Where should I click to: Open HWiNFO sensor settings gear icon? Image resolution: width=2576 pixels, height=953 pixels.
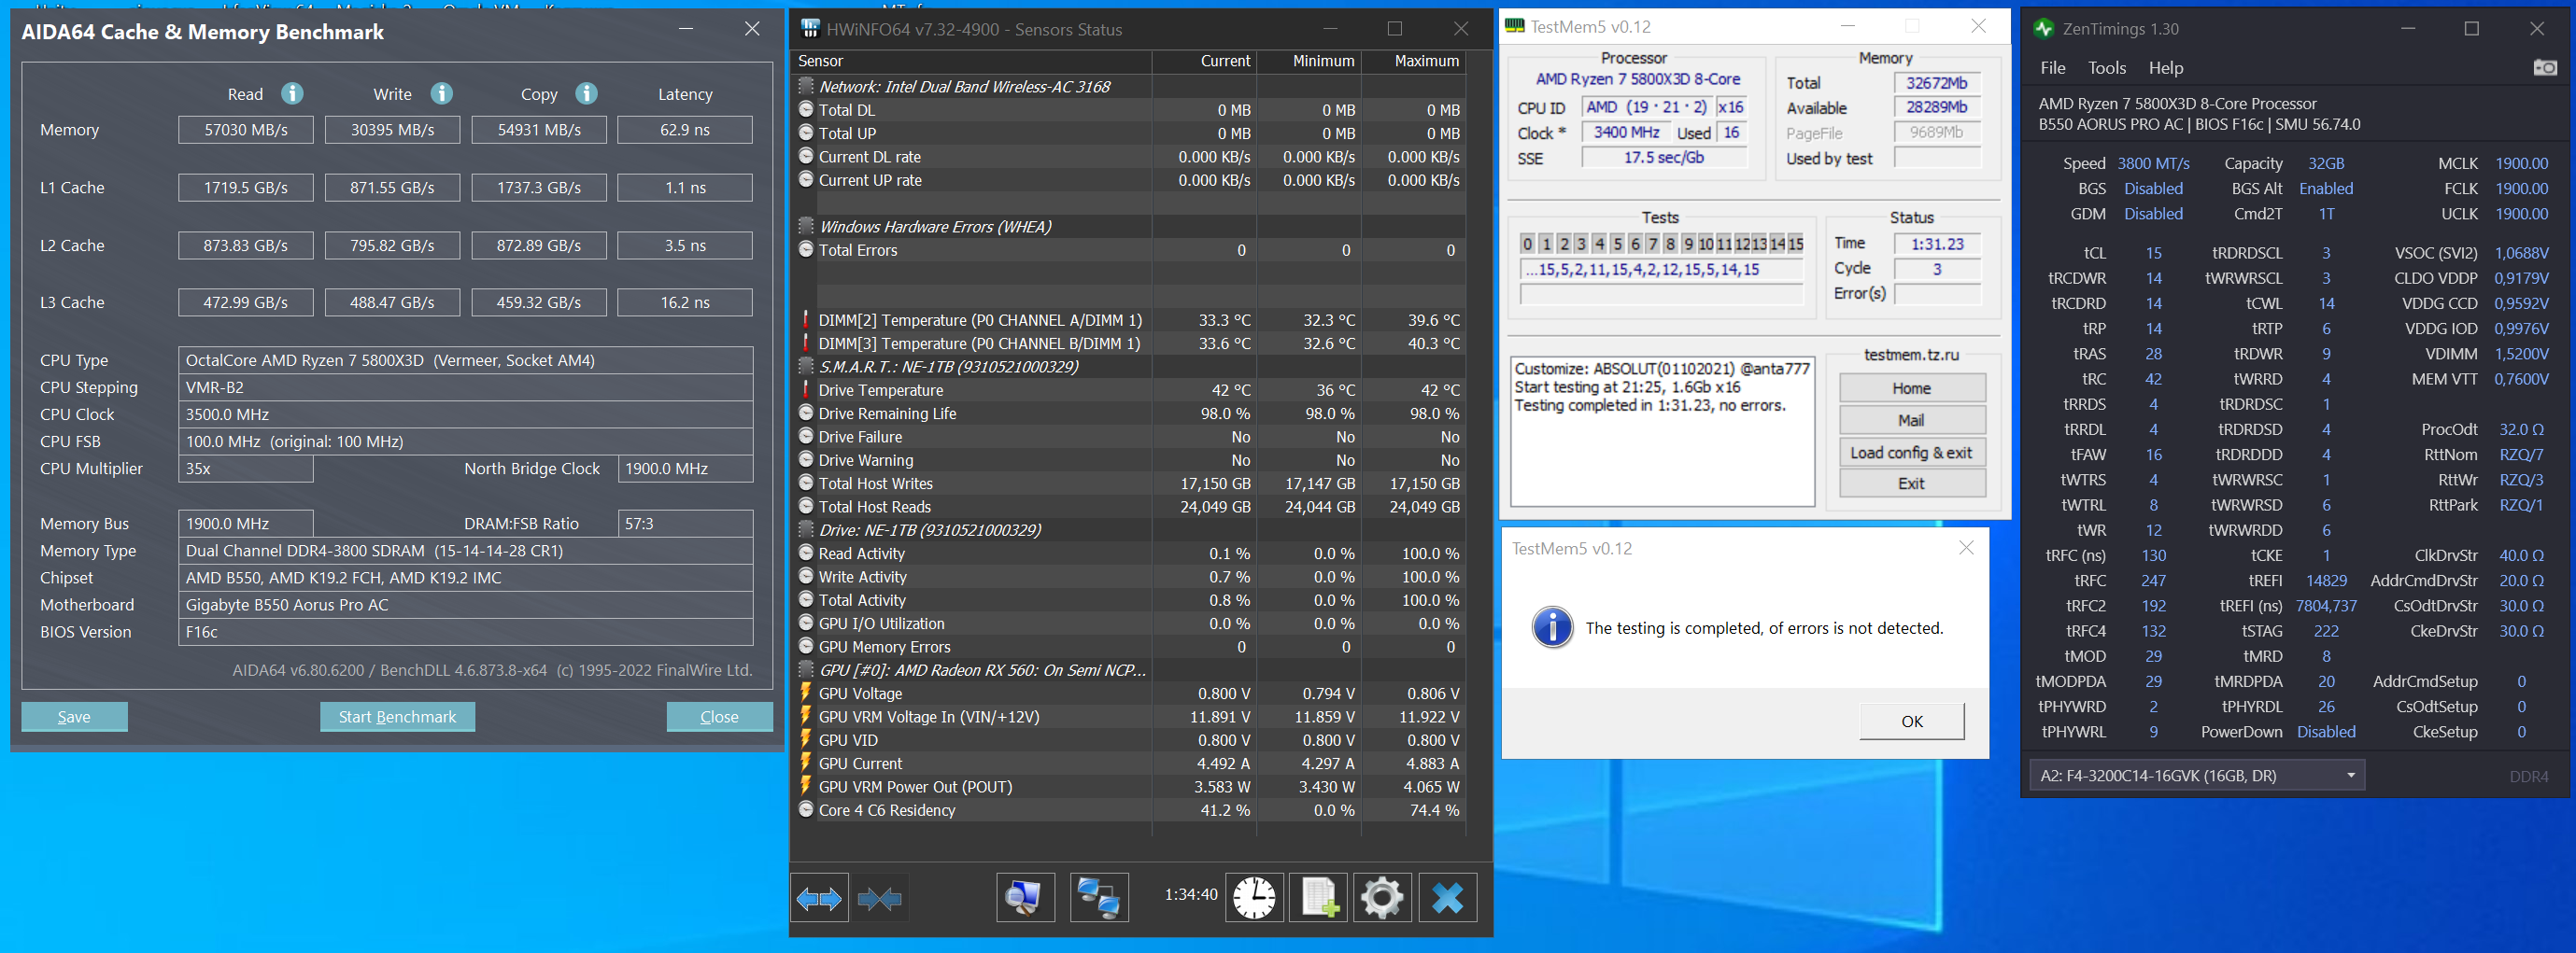tap(1383, 898)
